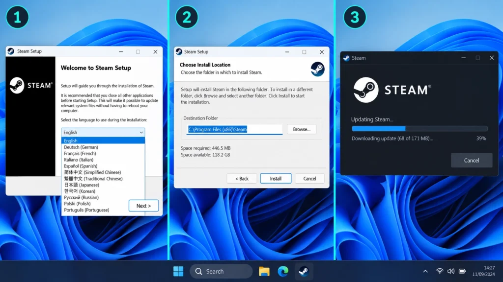The width and height of the screenshot is (503, 282).
Task: Expand the English language dropdown
Action: 103,132
